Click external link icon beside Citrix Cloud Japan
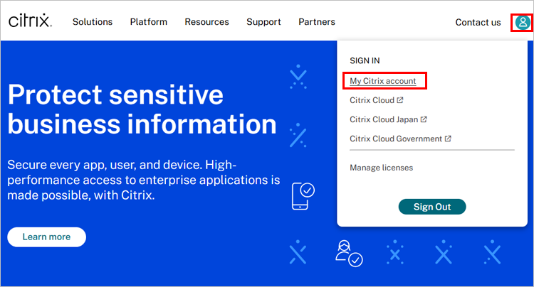This screenshot has width=534, height=287. coord(424,119)
